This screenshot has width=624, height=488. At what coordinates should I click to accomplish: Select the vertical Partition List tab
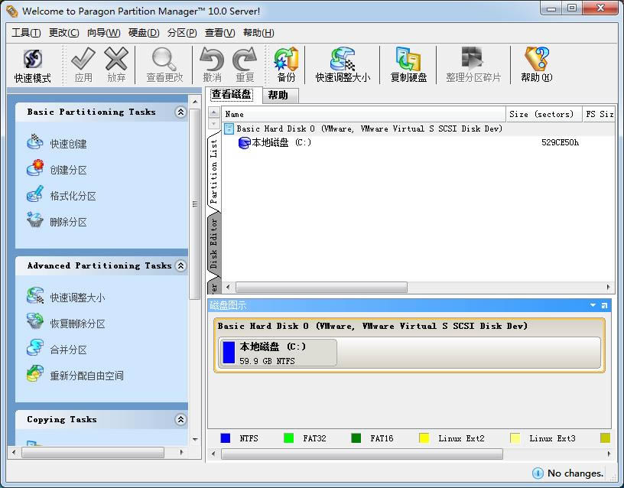(x=214, y=171)
